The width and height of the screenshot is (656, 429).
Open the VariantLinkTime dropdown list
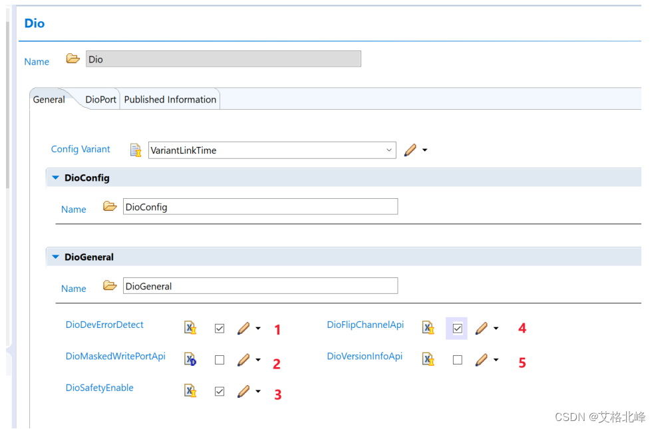[x=389, y=150]
